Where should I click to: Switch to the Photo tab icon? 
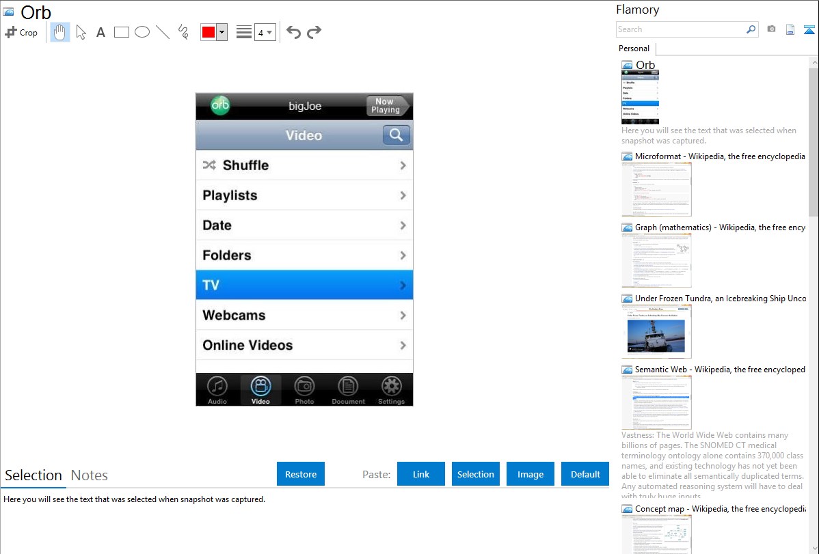[x=304, y=389]
